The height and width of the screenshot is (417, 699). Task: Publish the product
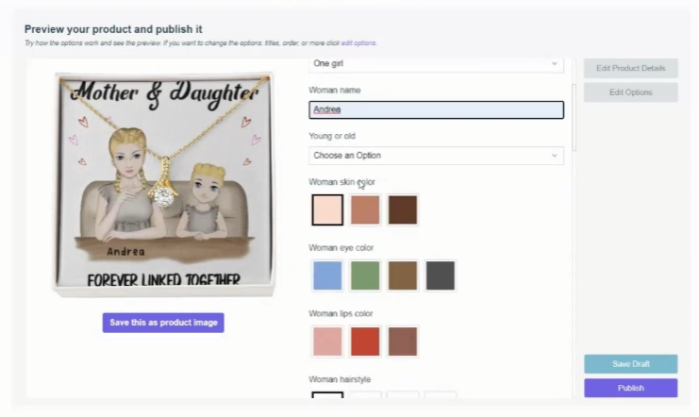tap(631, 388)
